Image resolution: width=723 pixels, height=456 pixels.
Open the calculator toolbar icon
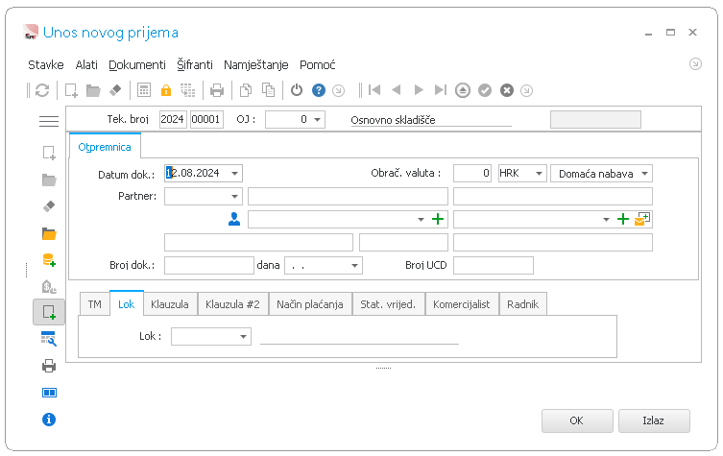coord(144,90)
